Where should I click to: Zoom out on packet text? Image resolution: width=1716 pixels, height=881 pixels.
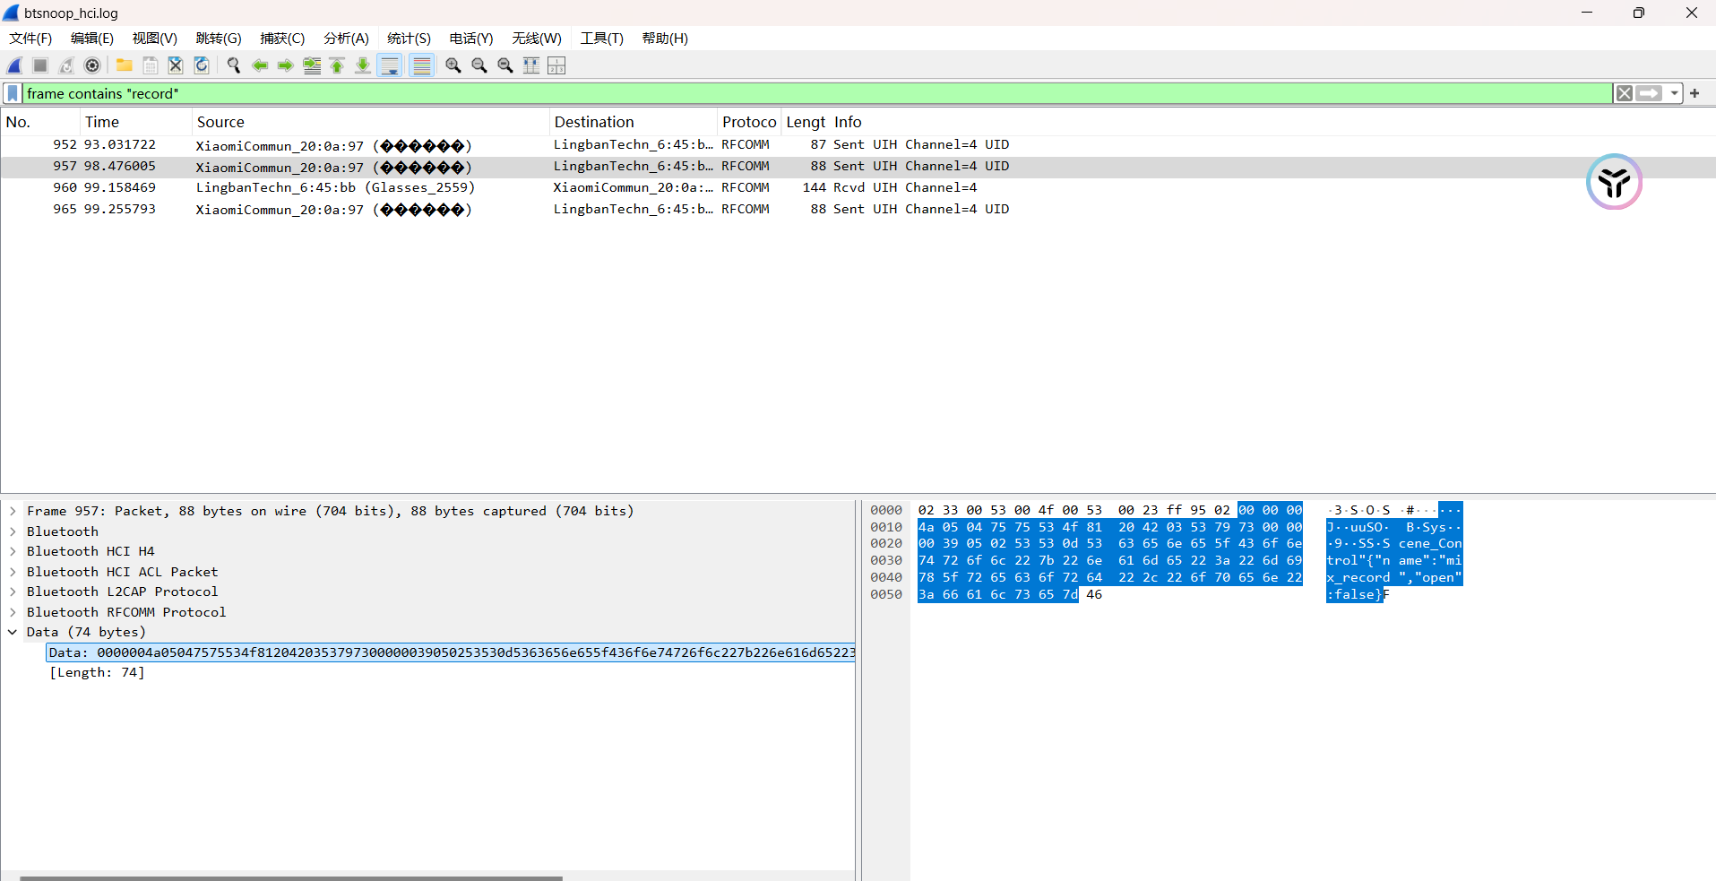[x=479, y=65]
